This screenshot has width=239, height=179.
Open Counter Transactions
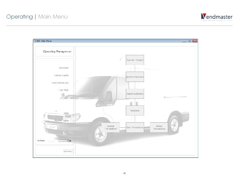pos(111,127)
